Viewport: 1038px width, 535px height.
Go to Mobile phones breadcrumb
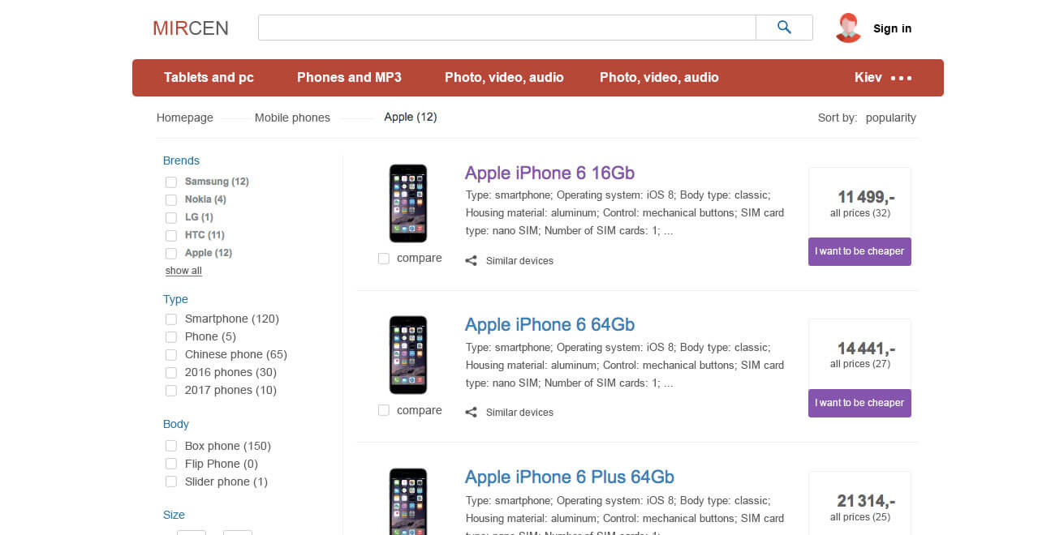tap(292, 118)
